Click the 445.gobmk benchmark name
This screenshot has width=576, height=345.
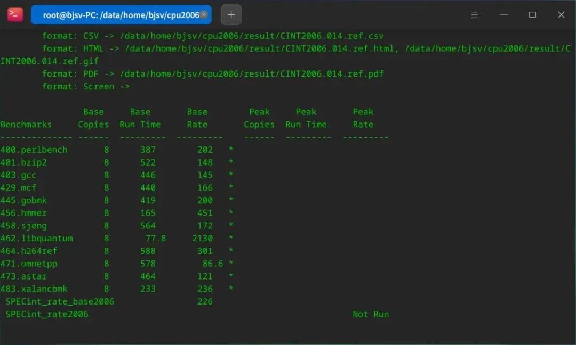click(x=23, y=200)
